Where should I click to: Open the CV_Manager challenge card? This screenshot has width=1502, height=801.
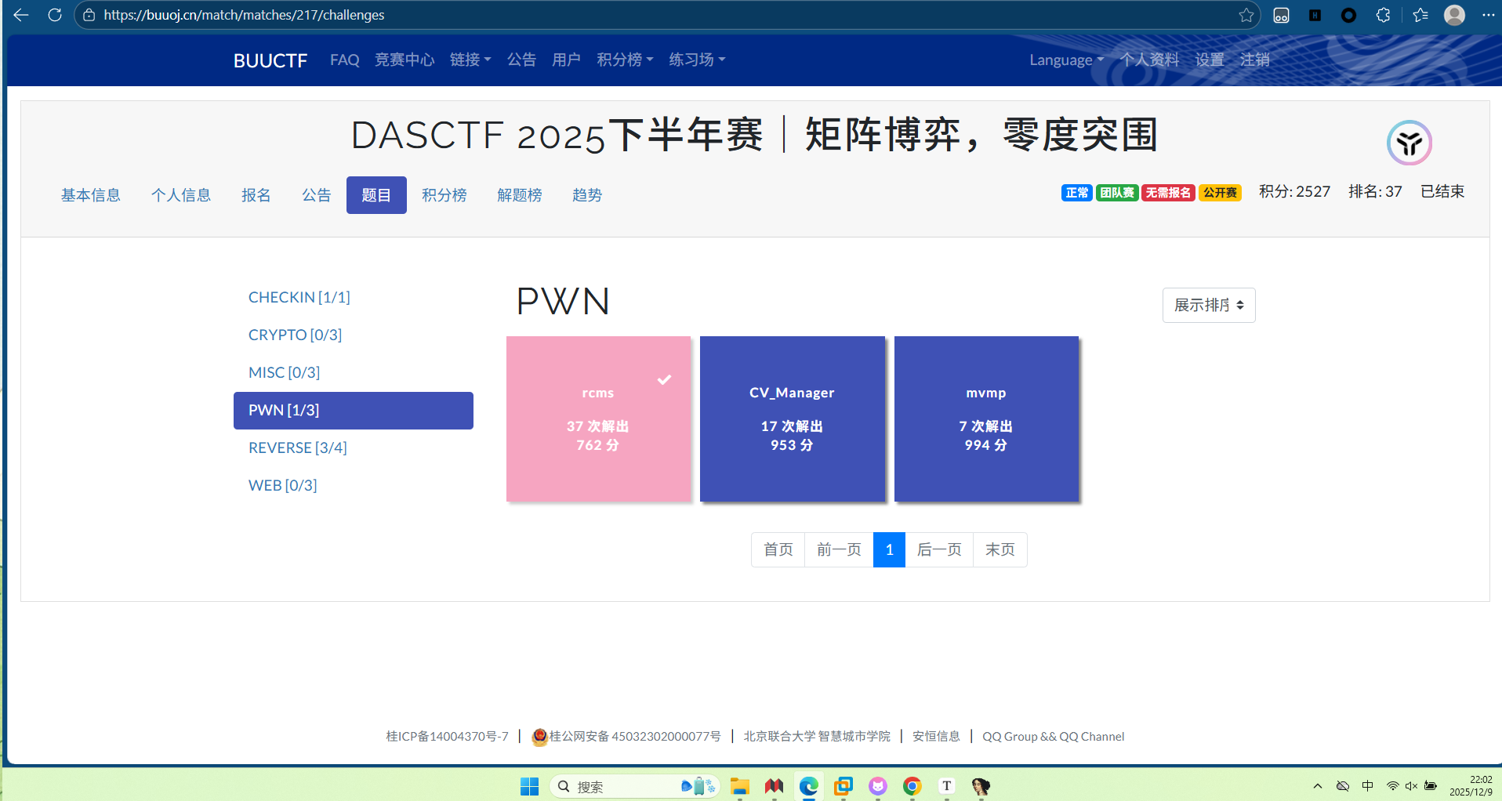coord(792,419)
